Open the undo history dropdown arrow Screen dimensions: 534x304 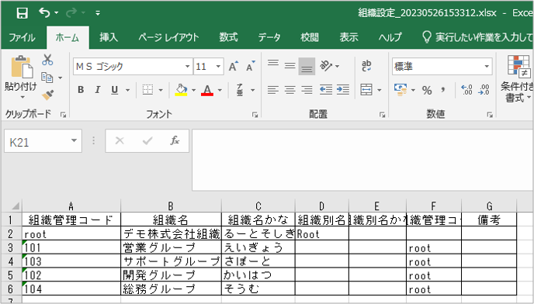point(56,13)
